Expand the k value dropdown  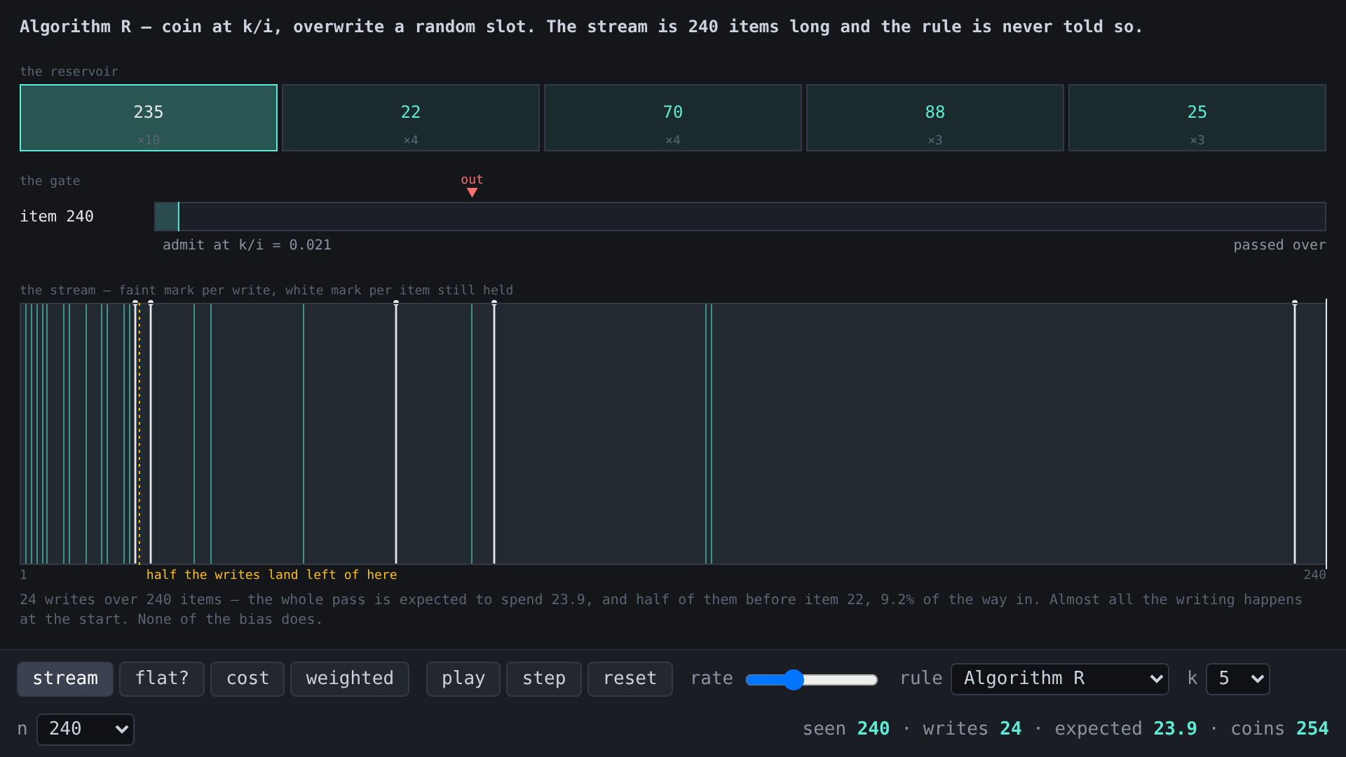pos(1238,678)
